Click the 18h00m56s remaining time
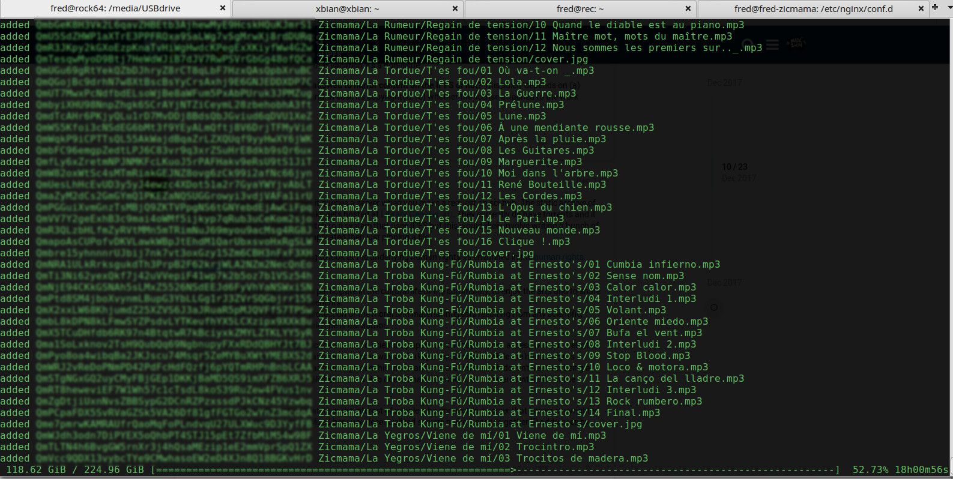This screenshot has width=953, height=479. pyautogui.click(x=921, y=469)
